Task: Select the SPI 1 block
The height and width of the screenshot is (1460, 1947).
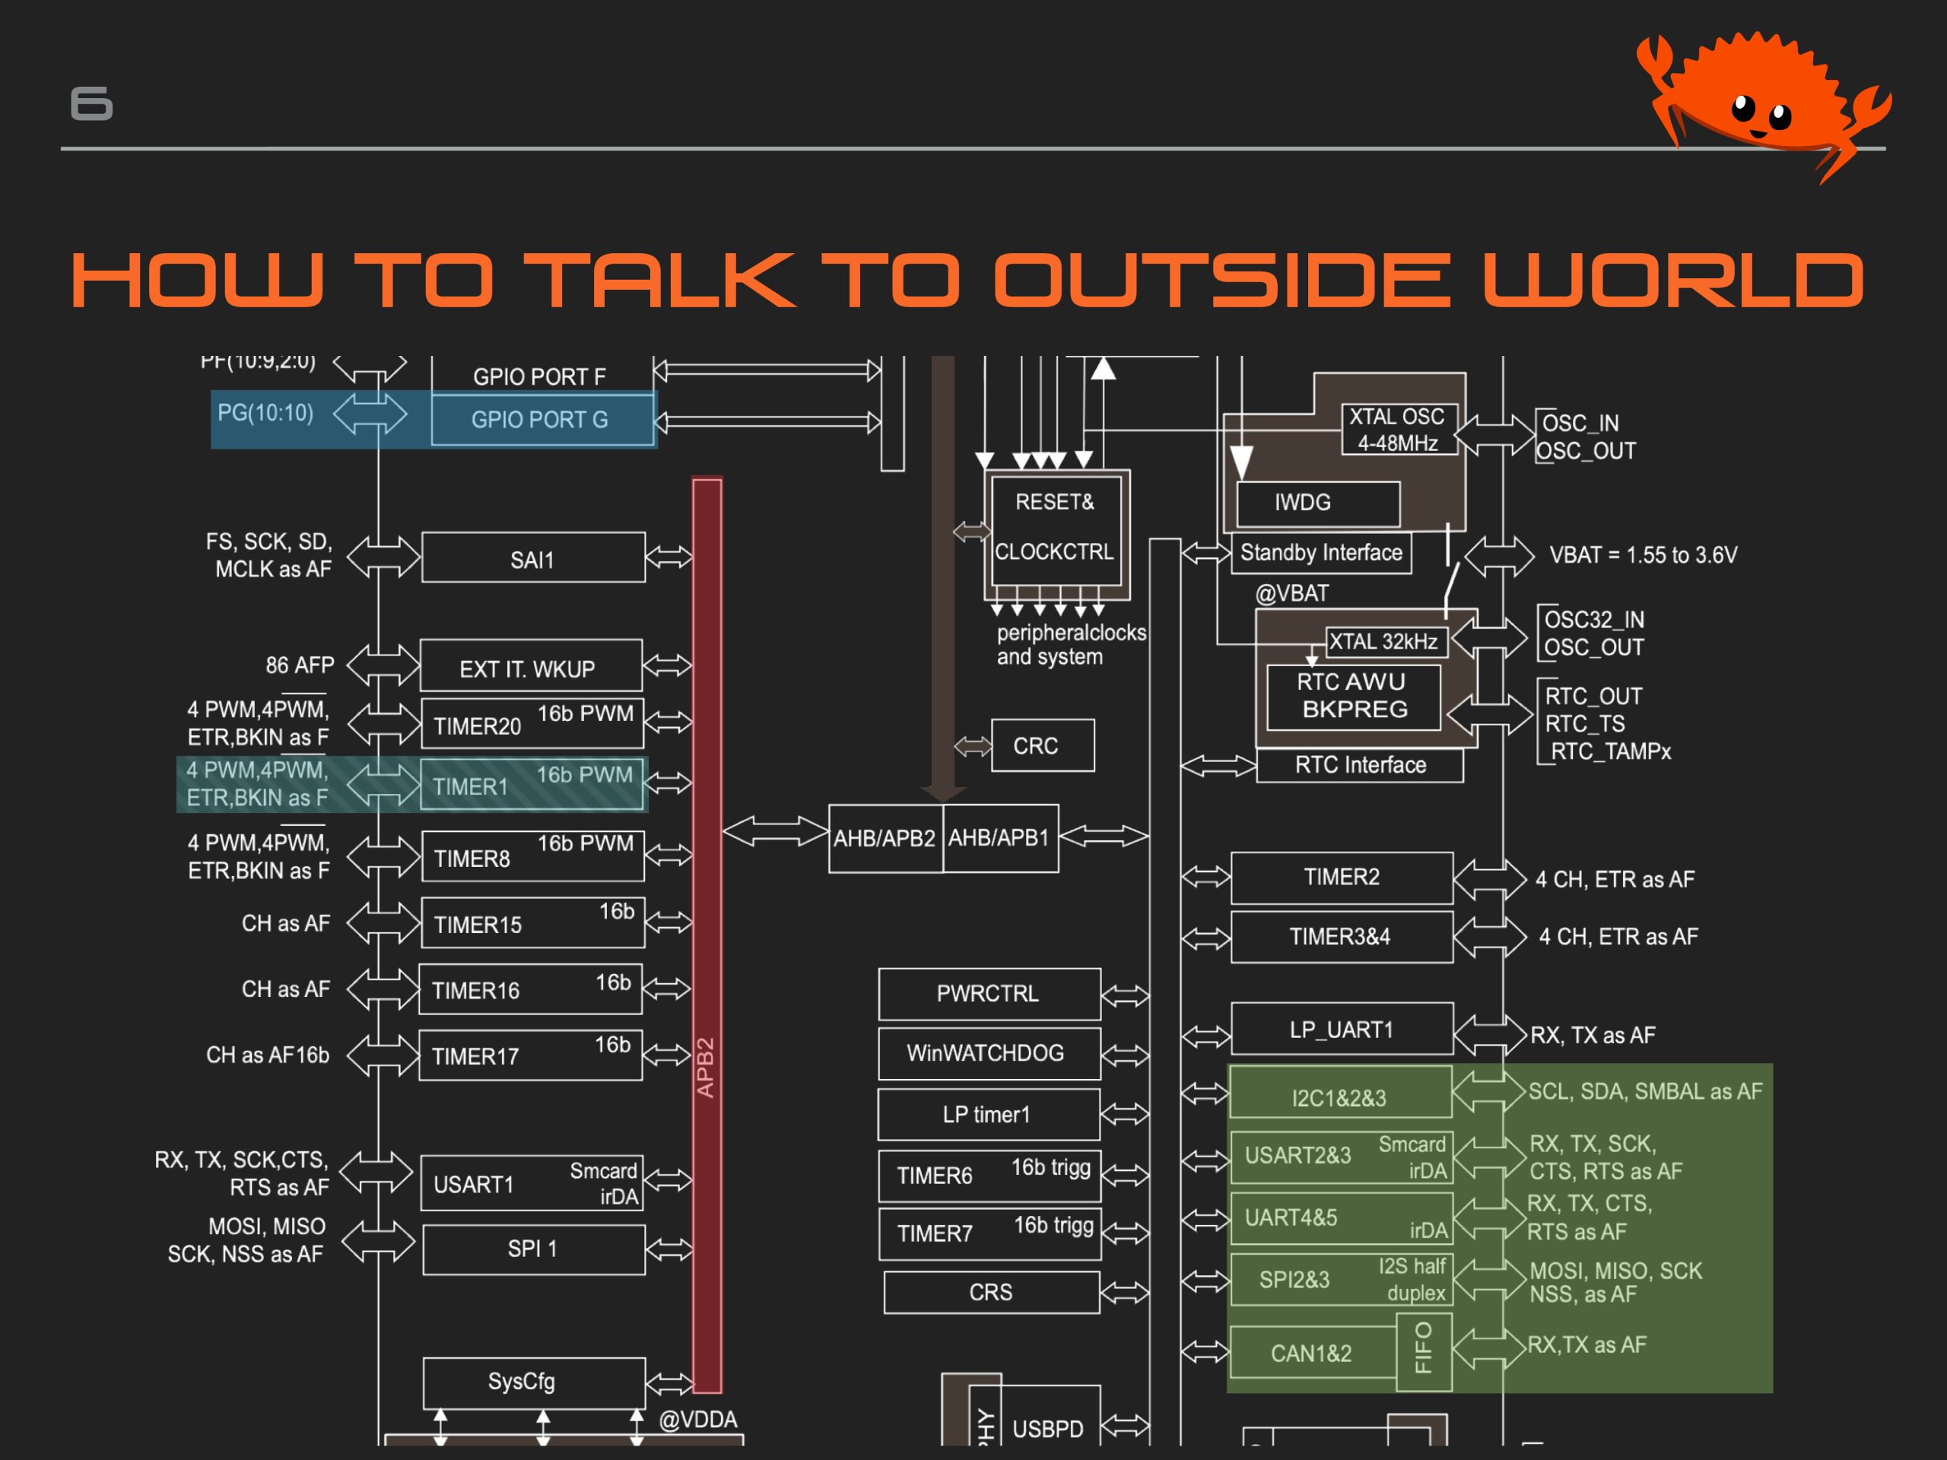Action: tap(534, 1249)
